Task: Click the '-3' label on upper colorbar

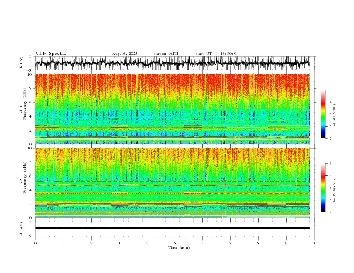Action: click(x=329, y=90)
